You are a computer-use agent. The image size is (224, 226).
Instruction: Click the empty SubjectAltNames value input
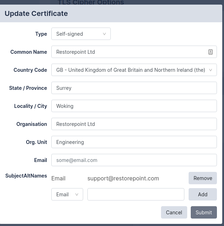tap(136, 195)
